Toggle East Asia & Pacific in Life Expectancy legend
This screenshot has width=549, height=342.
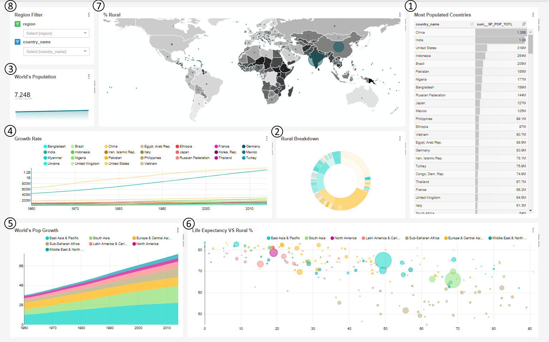[283, 238]
